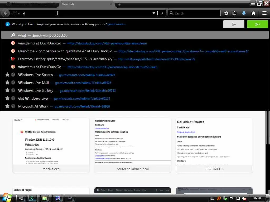
Task: Select Directory Listing firefox releases suggestion
Action: [x=135, y=59]
